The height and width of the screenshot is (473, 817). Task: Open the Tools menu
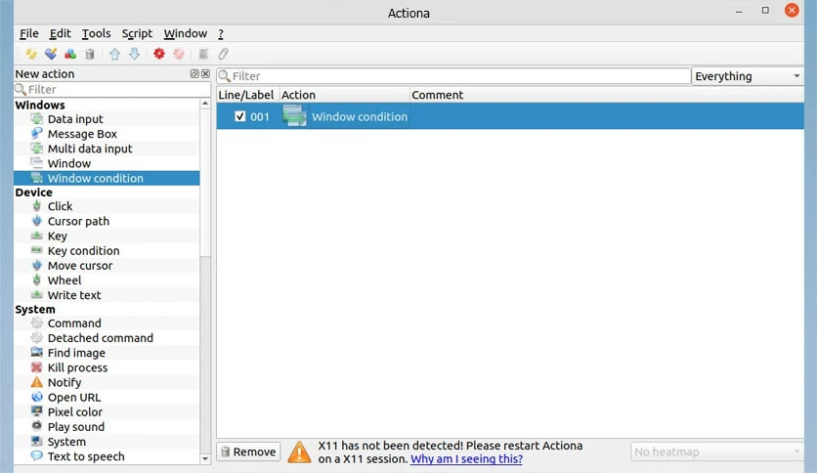coord(97,34)
